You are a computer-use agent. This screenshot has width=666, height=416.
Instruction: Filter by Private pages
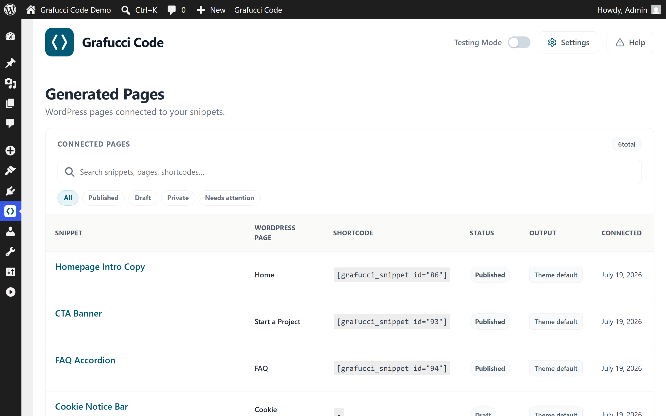[x=178, y=198]
